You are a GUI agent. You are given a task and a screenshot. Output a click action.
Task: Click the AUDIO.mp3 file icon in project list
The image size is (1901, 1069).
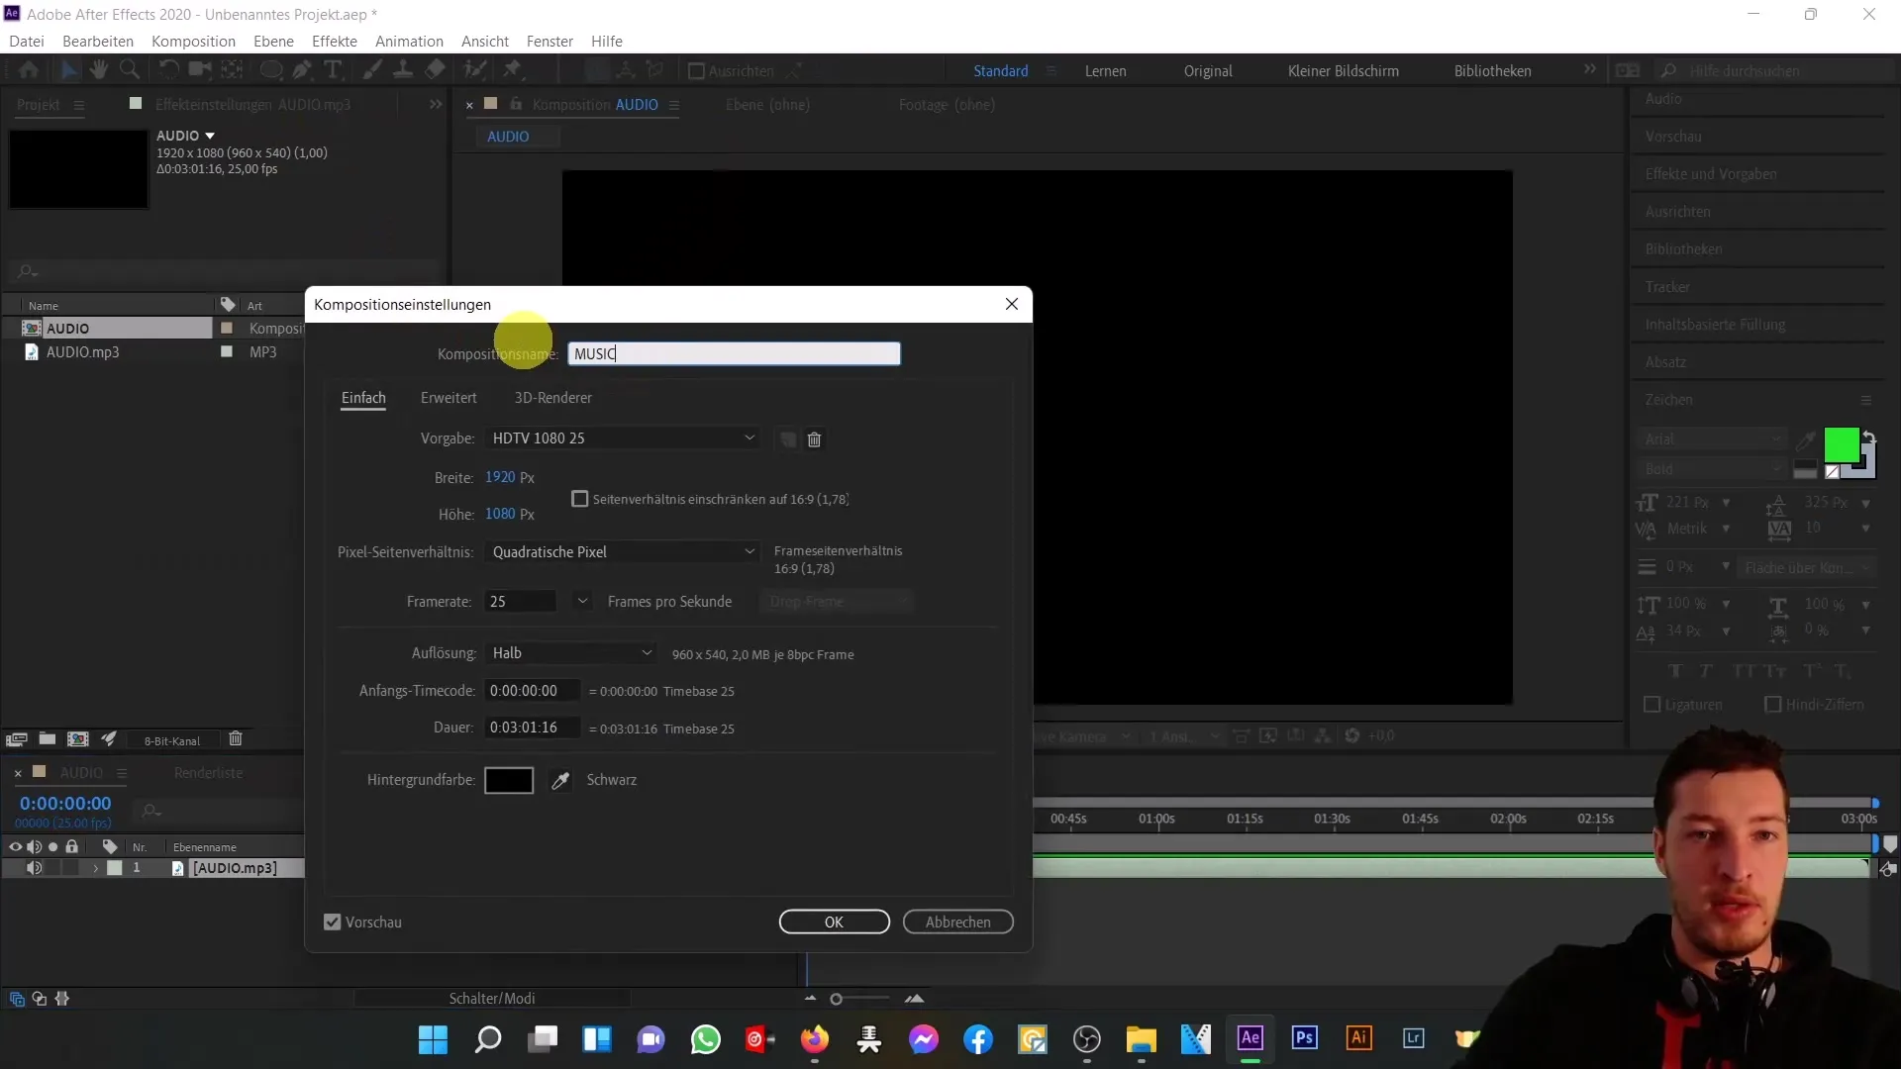pyautogui.click(x=32, y=352)
